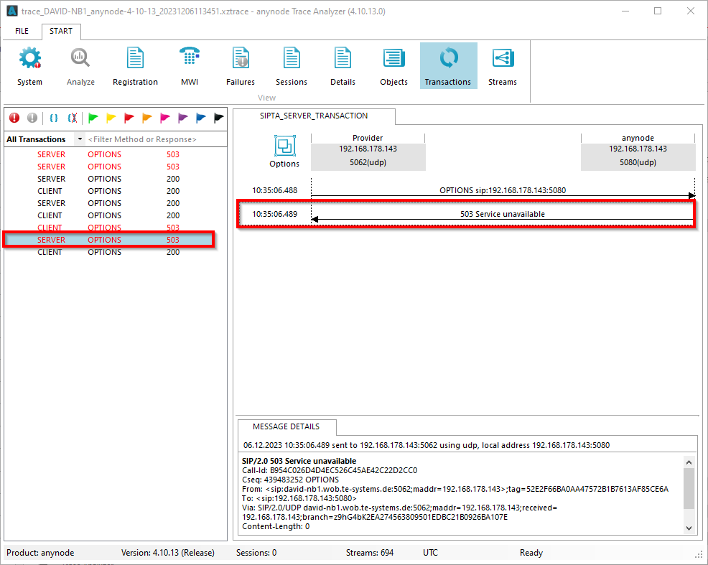Open the Failures view
The width and height of the screenshot is (708, 565).
coord(240,65)
